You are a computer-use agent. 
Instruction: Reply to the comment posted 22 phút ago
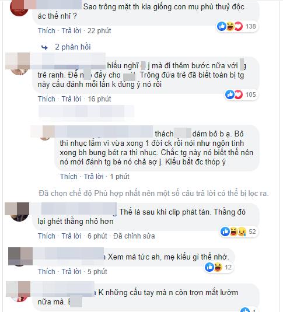point(71,31)
